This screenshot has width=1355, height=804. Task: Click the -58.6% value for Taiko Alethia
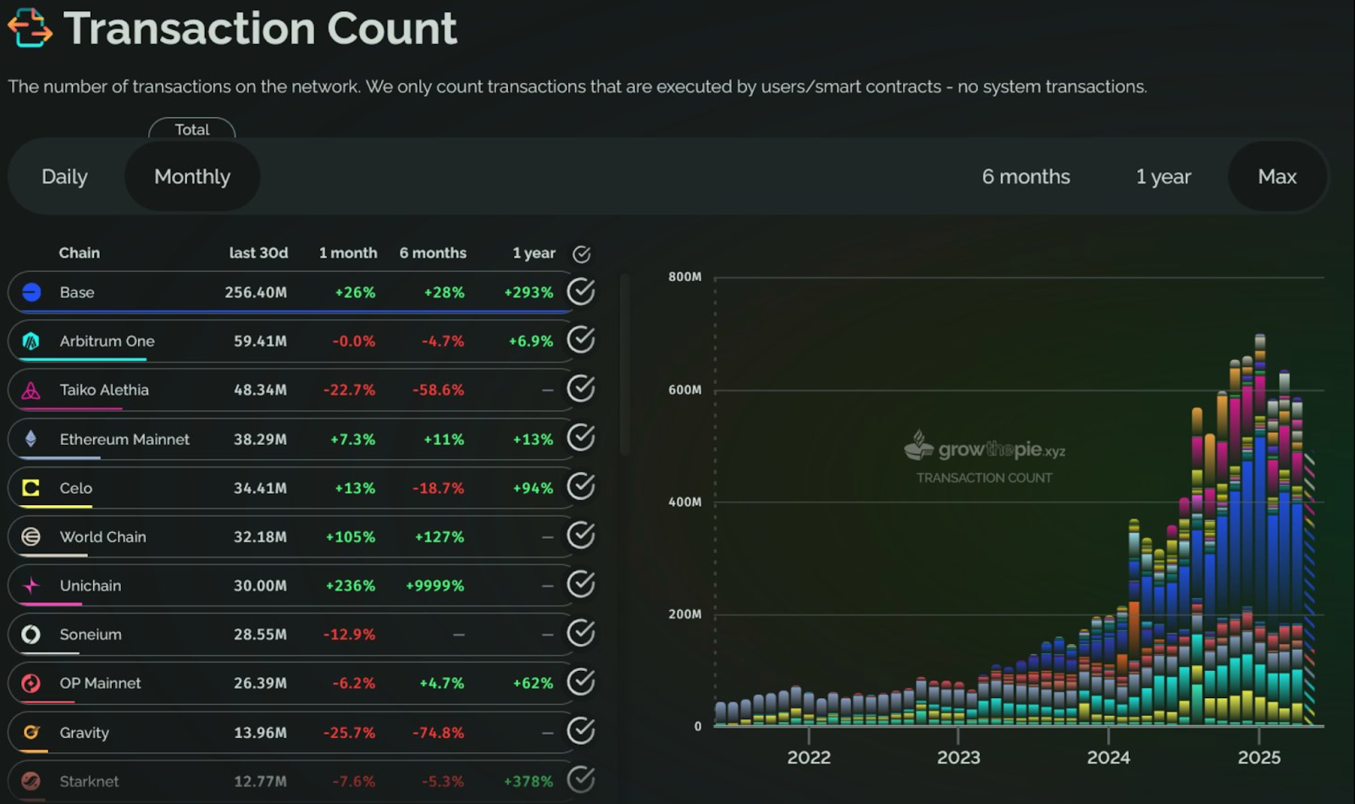(x=439, y=390)
